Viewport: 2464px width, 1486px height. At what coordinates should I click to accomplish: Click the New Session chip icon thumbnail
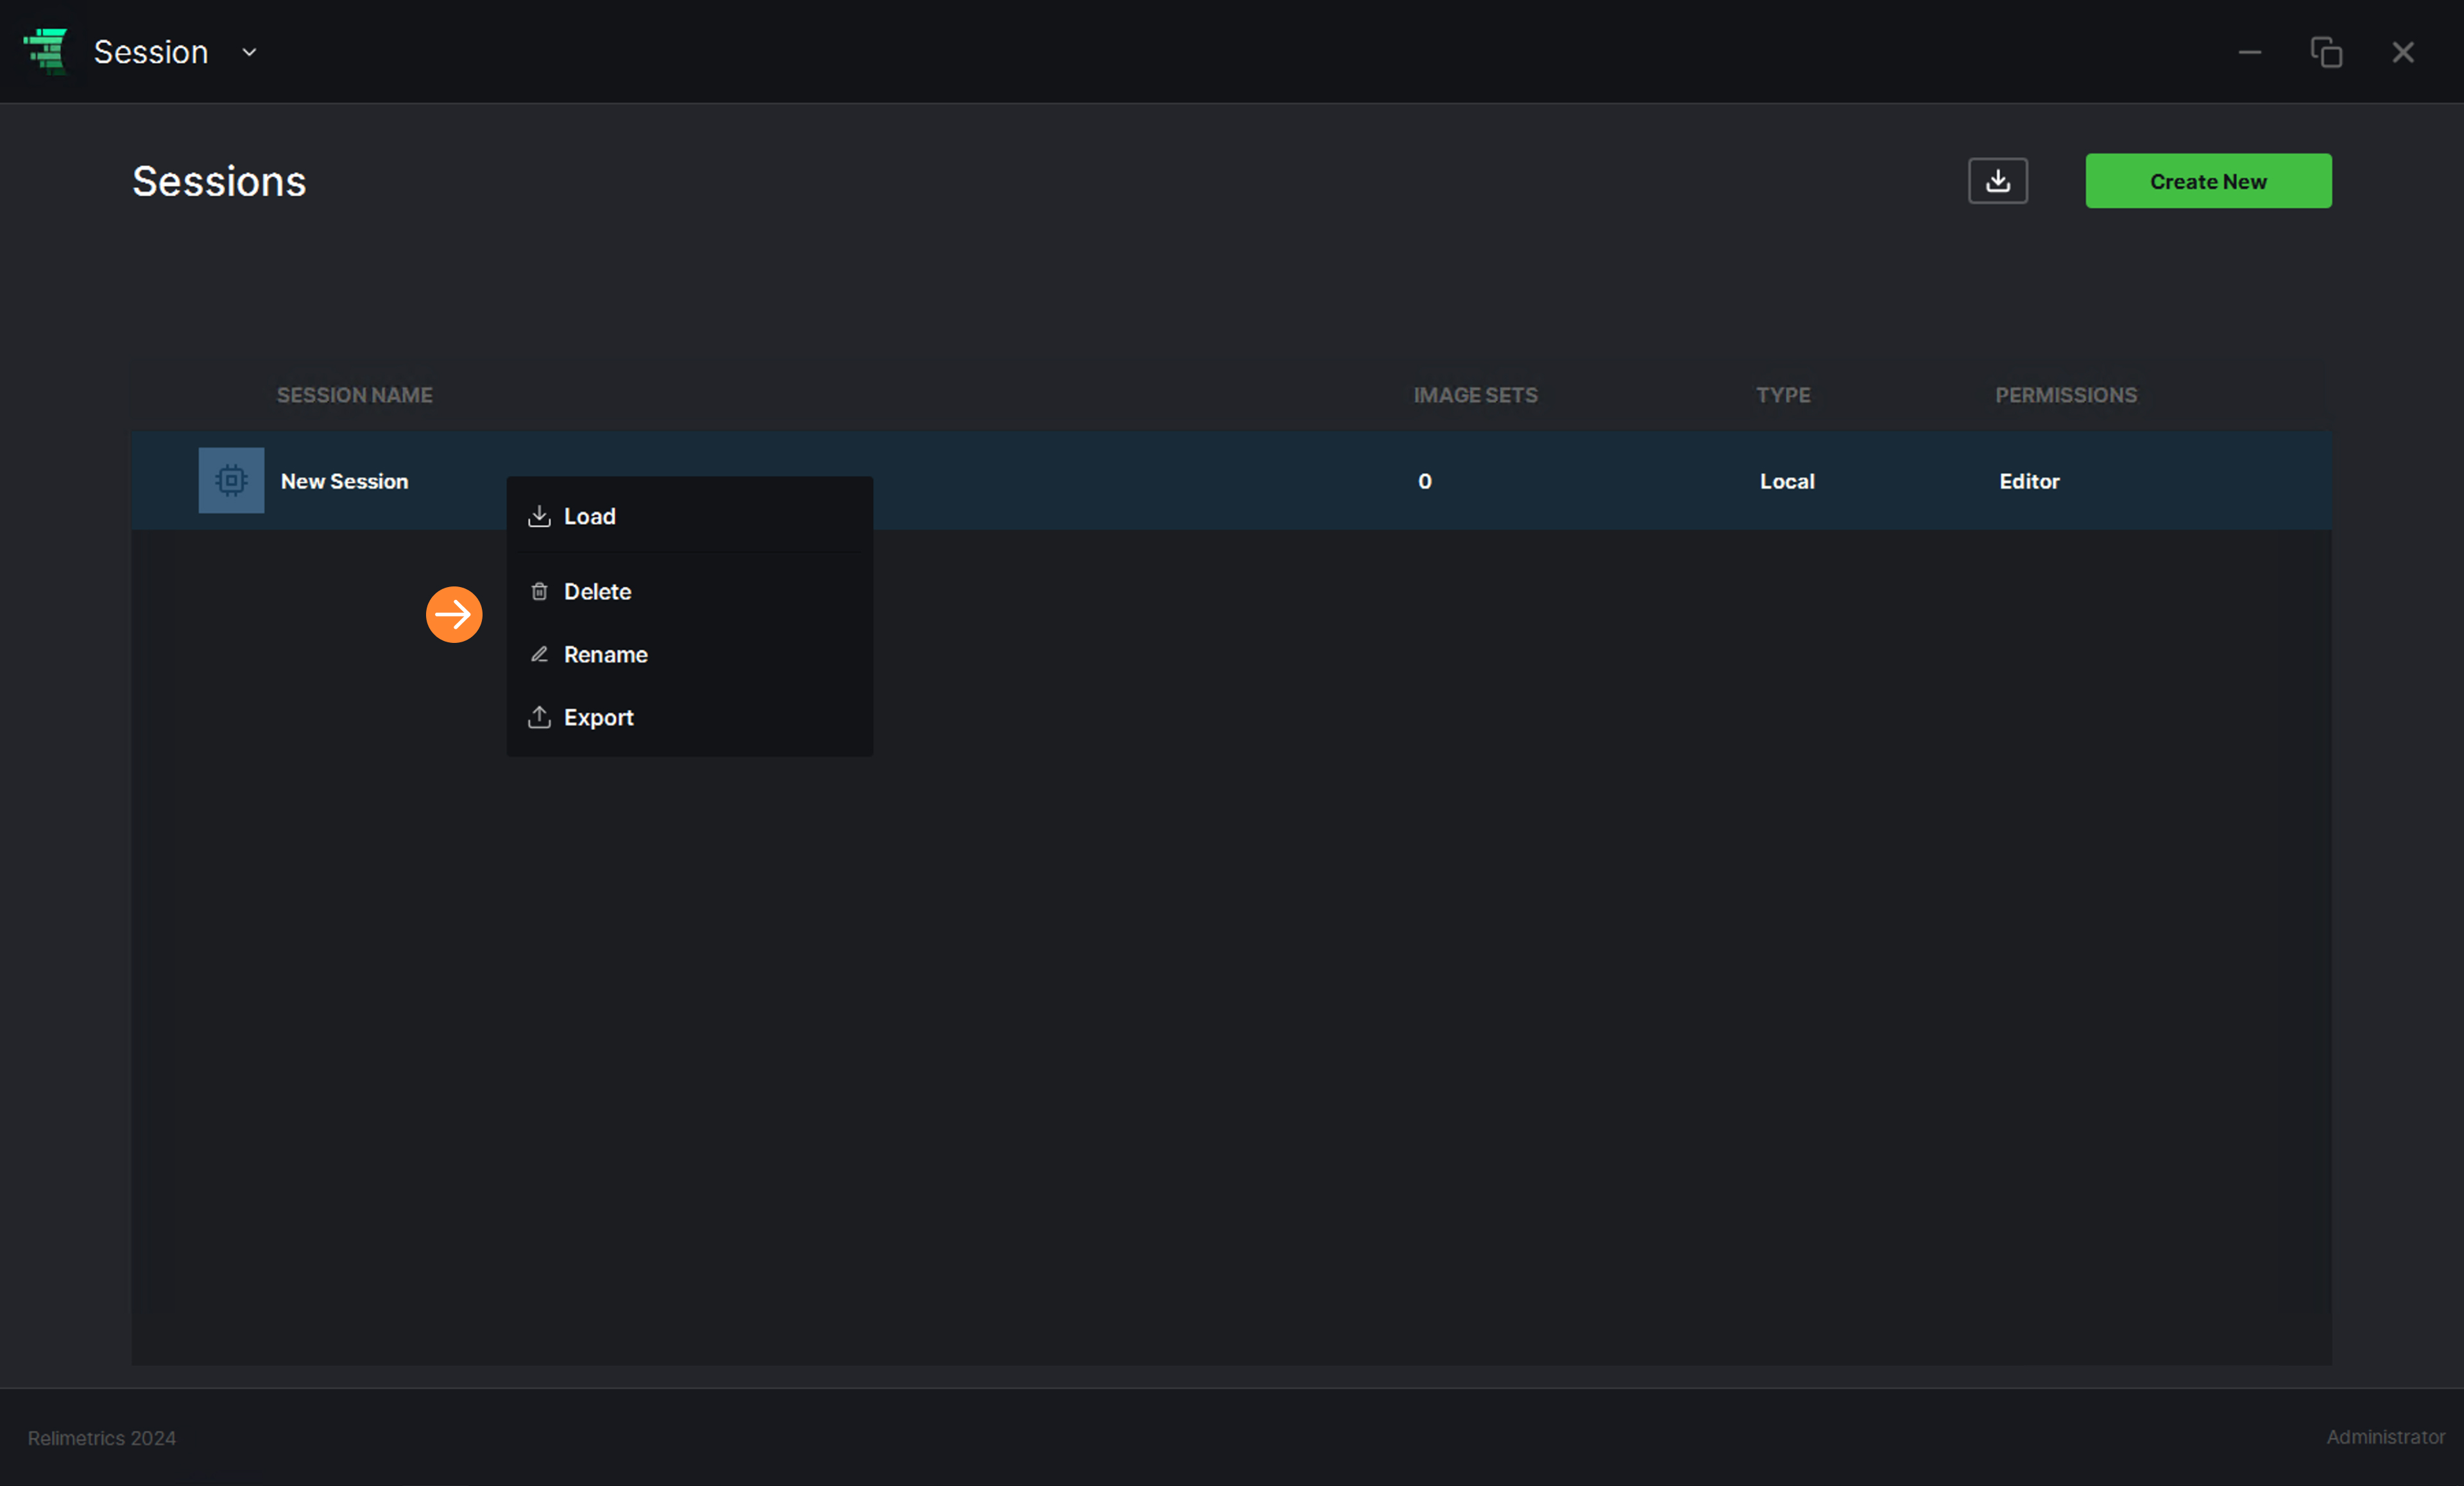click(x=231, y=480)
